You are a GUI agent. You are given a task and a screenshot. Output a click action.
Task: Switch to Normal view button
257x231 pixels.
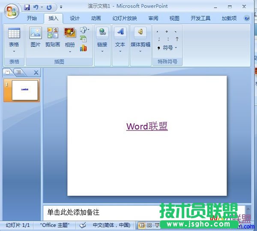pyautogui.click(x=142, y=225)
